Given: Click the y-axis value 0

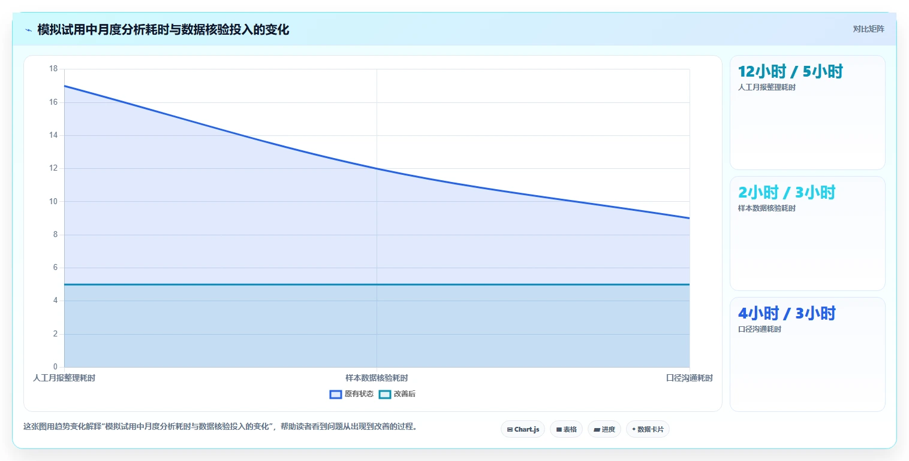Looking at the screenshot, I should click(x=56, y=366).
